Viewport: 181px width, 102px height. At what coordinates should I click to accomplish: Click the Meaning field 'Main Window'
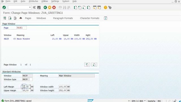pyautogui.click(x=77, y=76)
